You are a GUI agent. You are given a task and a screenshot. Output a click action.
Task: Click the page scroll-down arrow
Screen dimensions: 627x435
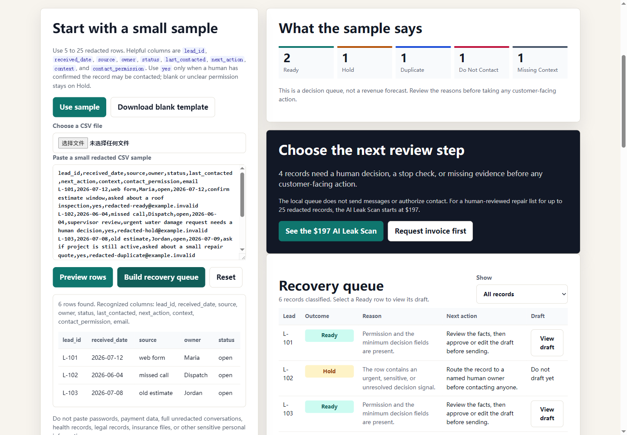(x=624, y=432)
